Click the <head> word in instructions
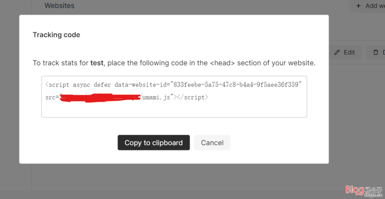Image resolution: width=385 pixels, height=199 pixels. tap(223, 63)
